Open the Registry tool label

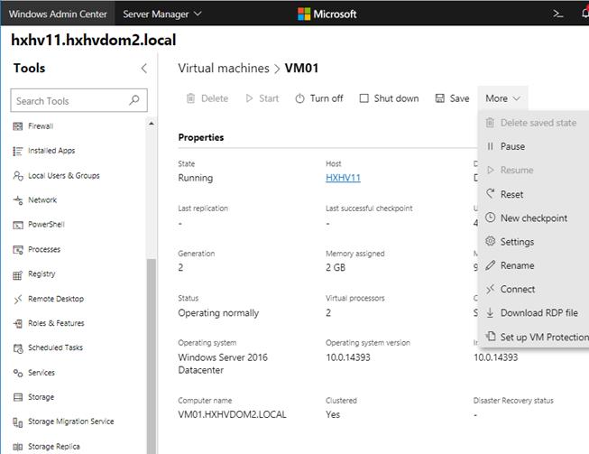(x=41, y=274)
